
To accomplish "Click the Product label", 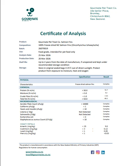I will pyautogui.click(x=23, y=42).
